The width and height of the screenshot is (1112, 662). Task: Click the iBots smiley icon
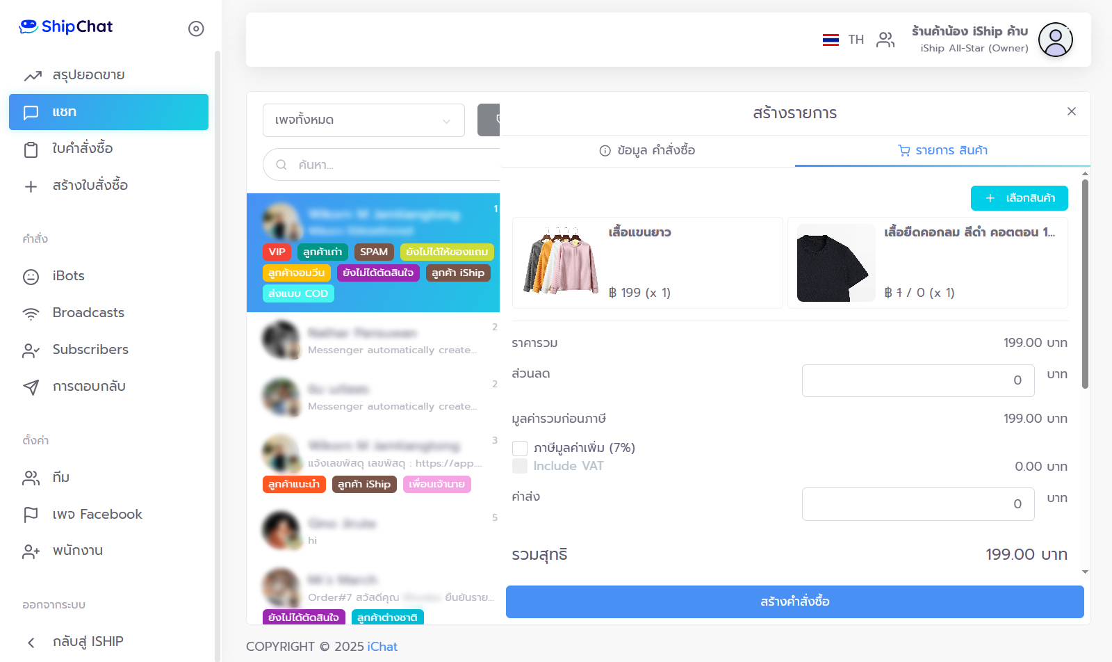point(31,277)
